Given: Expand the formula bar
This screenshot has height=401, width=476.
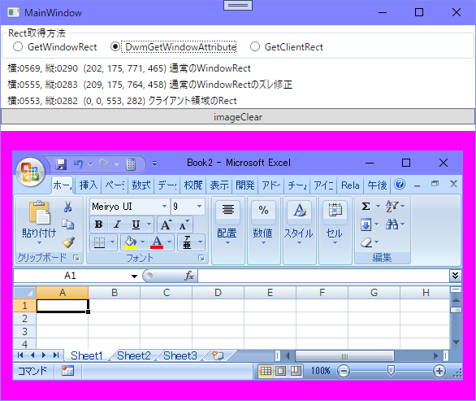Looking at the screenshot, I should click(456, 276).
